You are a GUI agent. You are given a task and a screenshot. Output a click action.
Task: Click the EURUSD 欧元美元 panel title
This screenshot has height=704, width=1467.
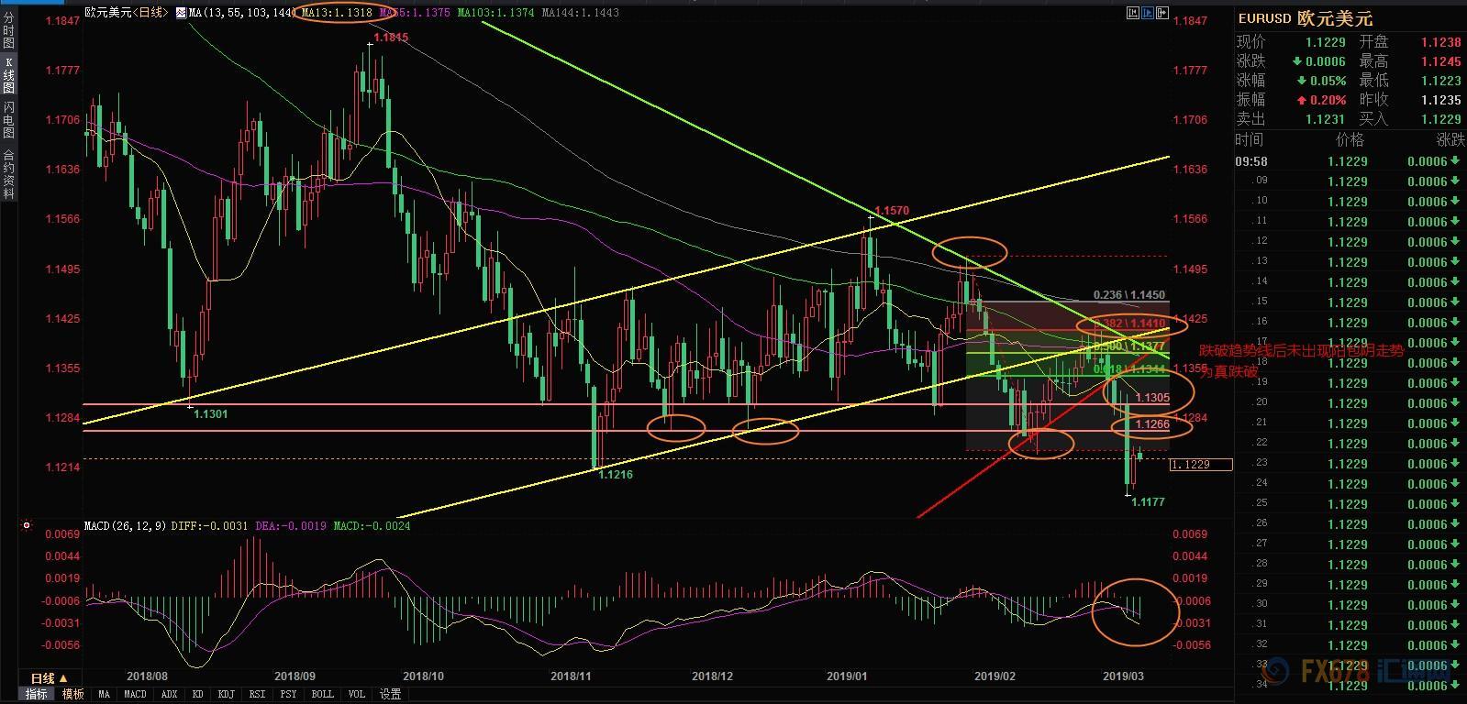click(x=1305, y=19)
